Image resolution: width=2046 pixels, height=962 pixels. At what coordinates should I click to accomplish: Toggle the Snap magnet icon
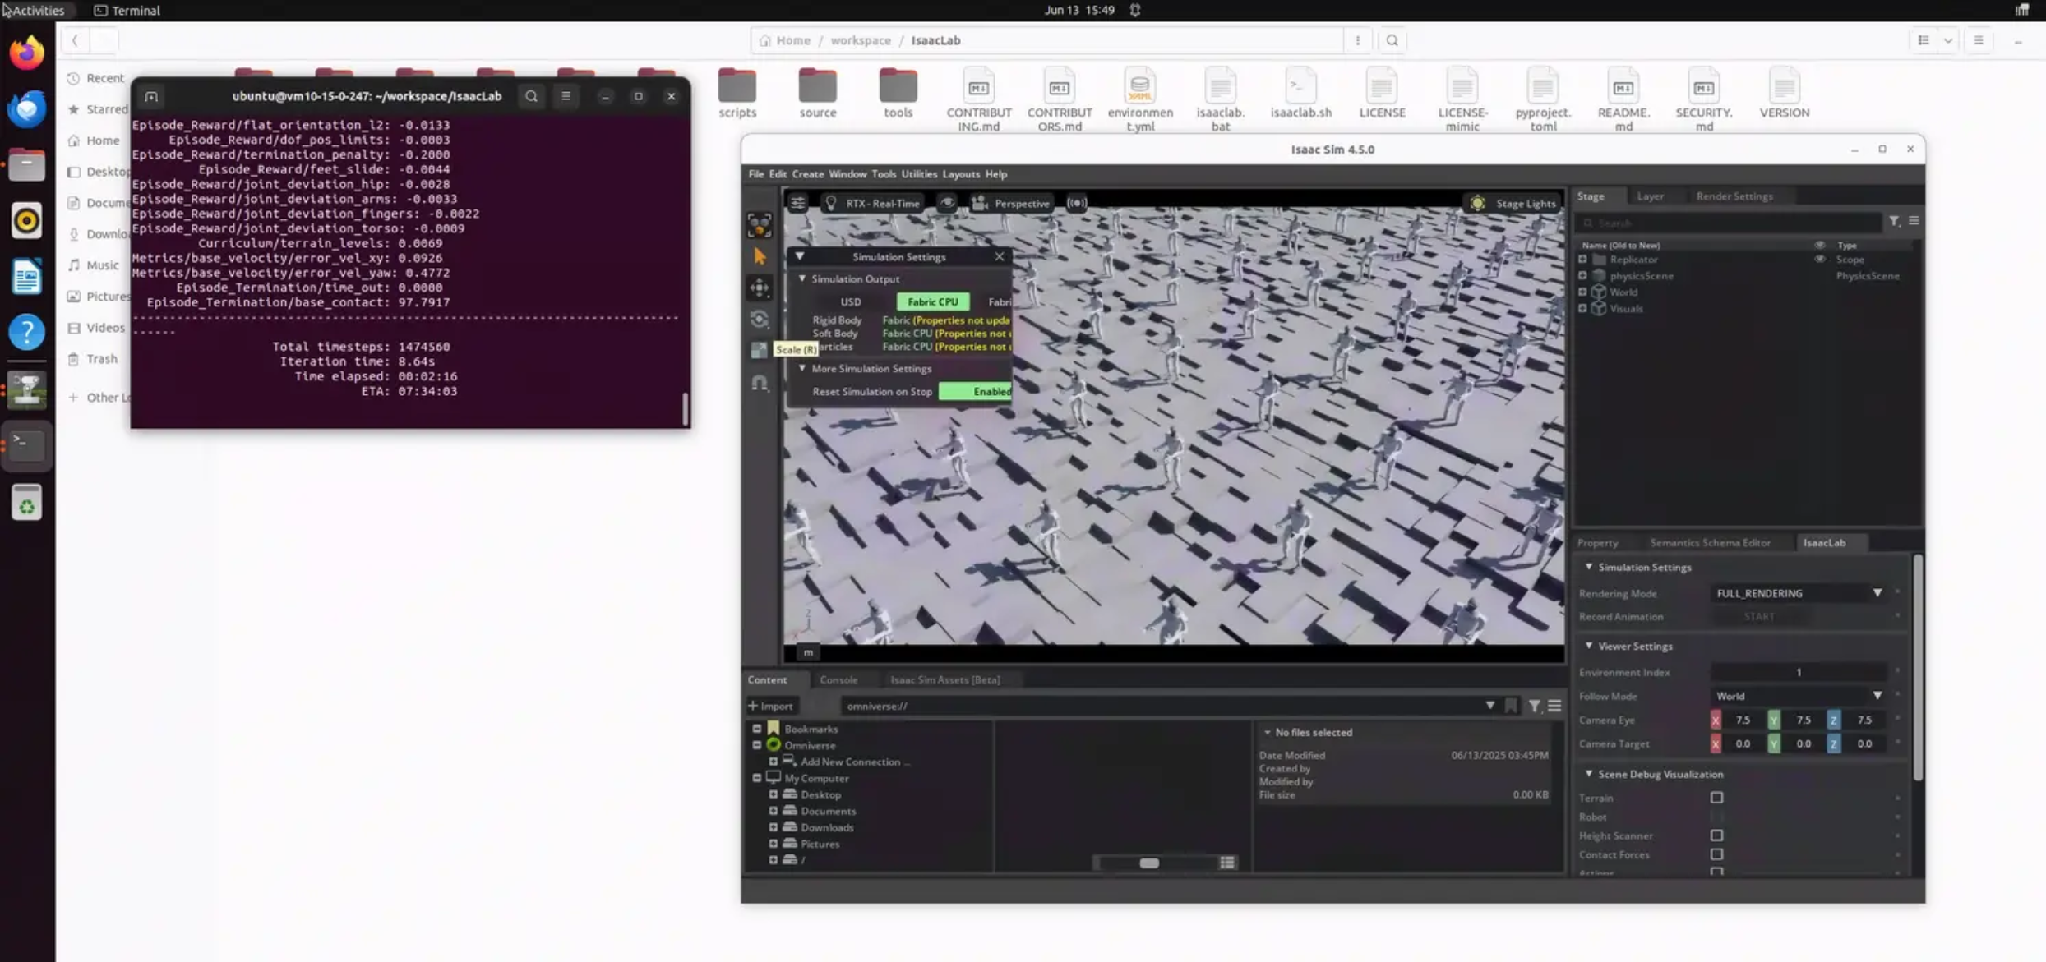tap(760, 383)
